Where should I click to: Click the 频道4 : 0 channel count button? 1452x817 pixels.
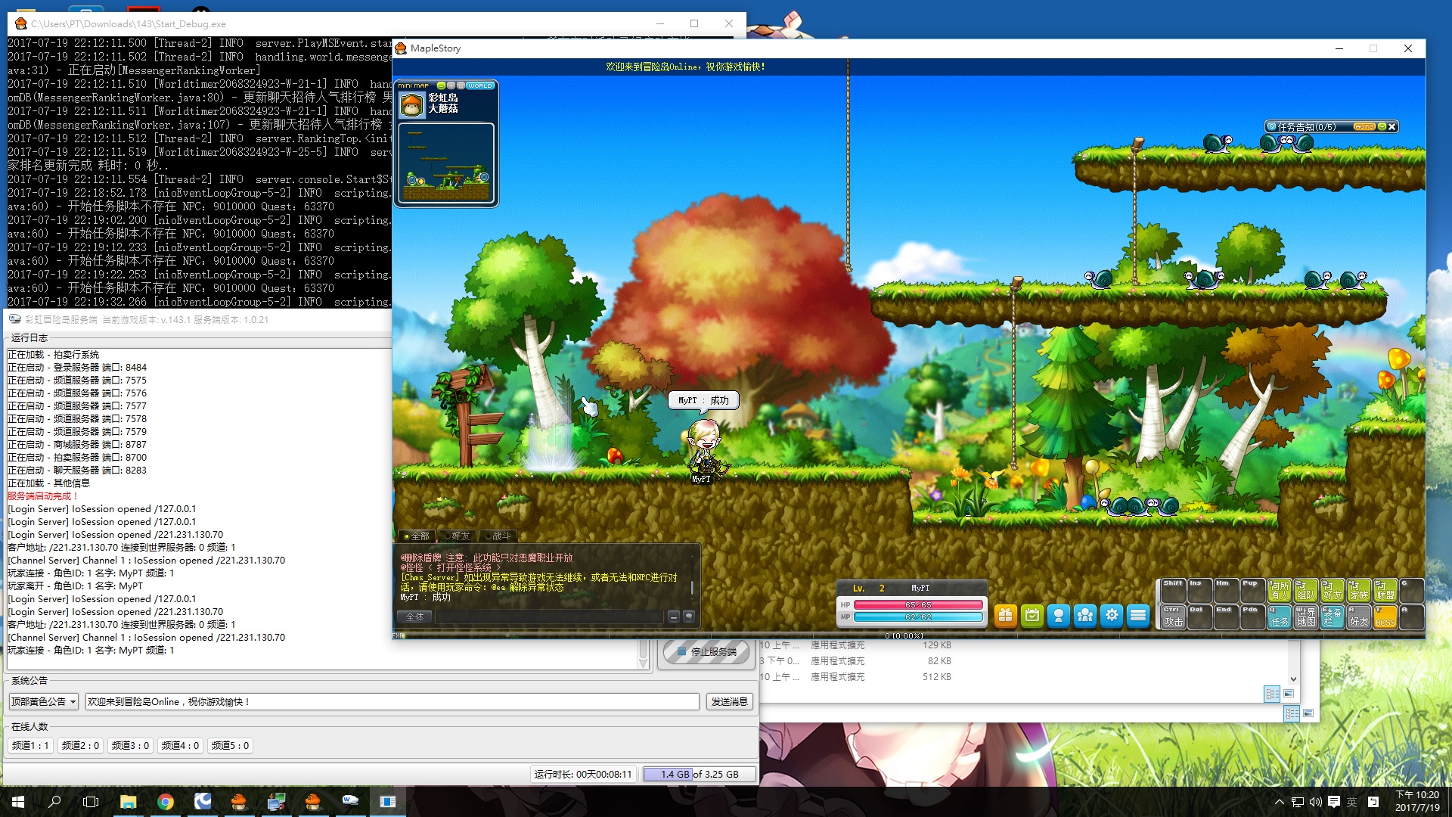pyautogui.click(x=180, y=746)
